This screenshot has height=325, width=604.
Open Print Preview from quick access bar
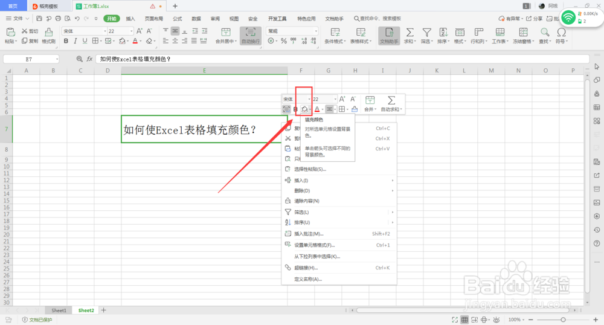pyautogui.click(x=68, y=19)
